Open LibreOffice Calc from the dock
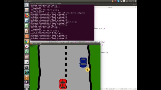Screen dimensions: 161x90 coord(27,26)
